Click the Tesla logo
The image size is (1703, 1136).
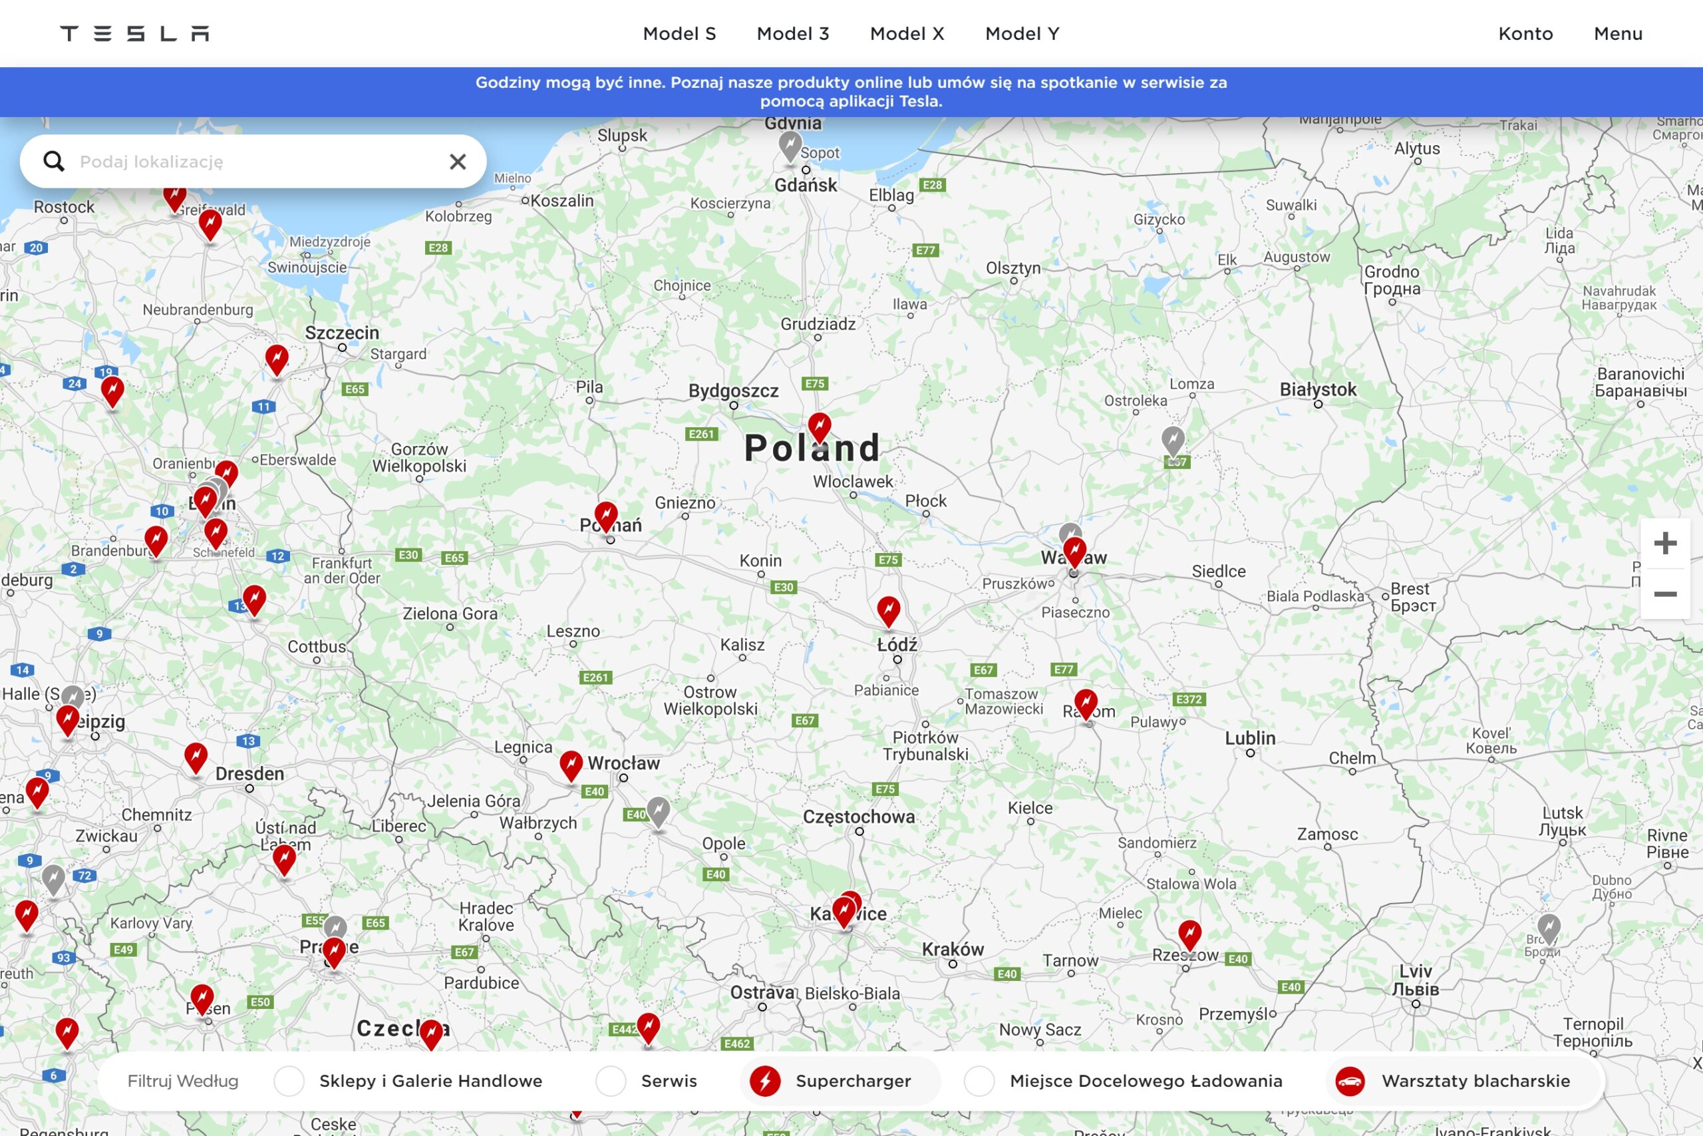click(x=134, y=33)
